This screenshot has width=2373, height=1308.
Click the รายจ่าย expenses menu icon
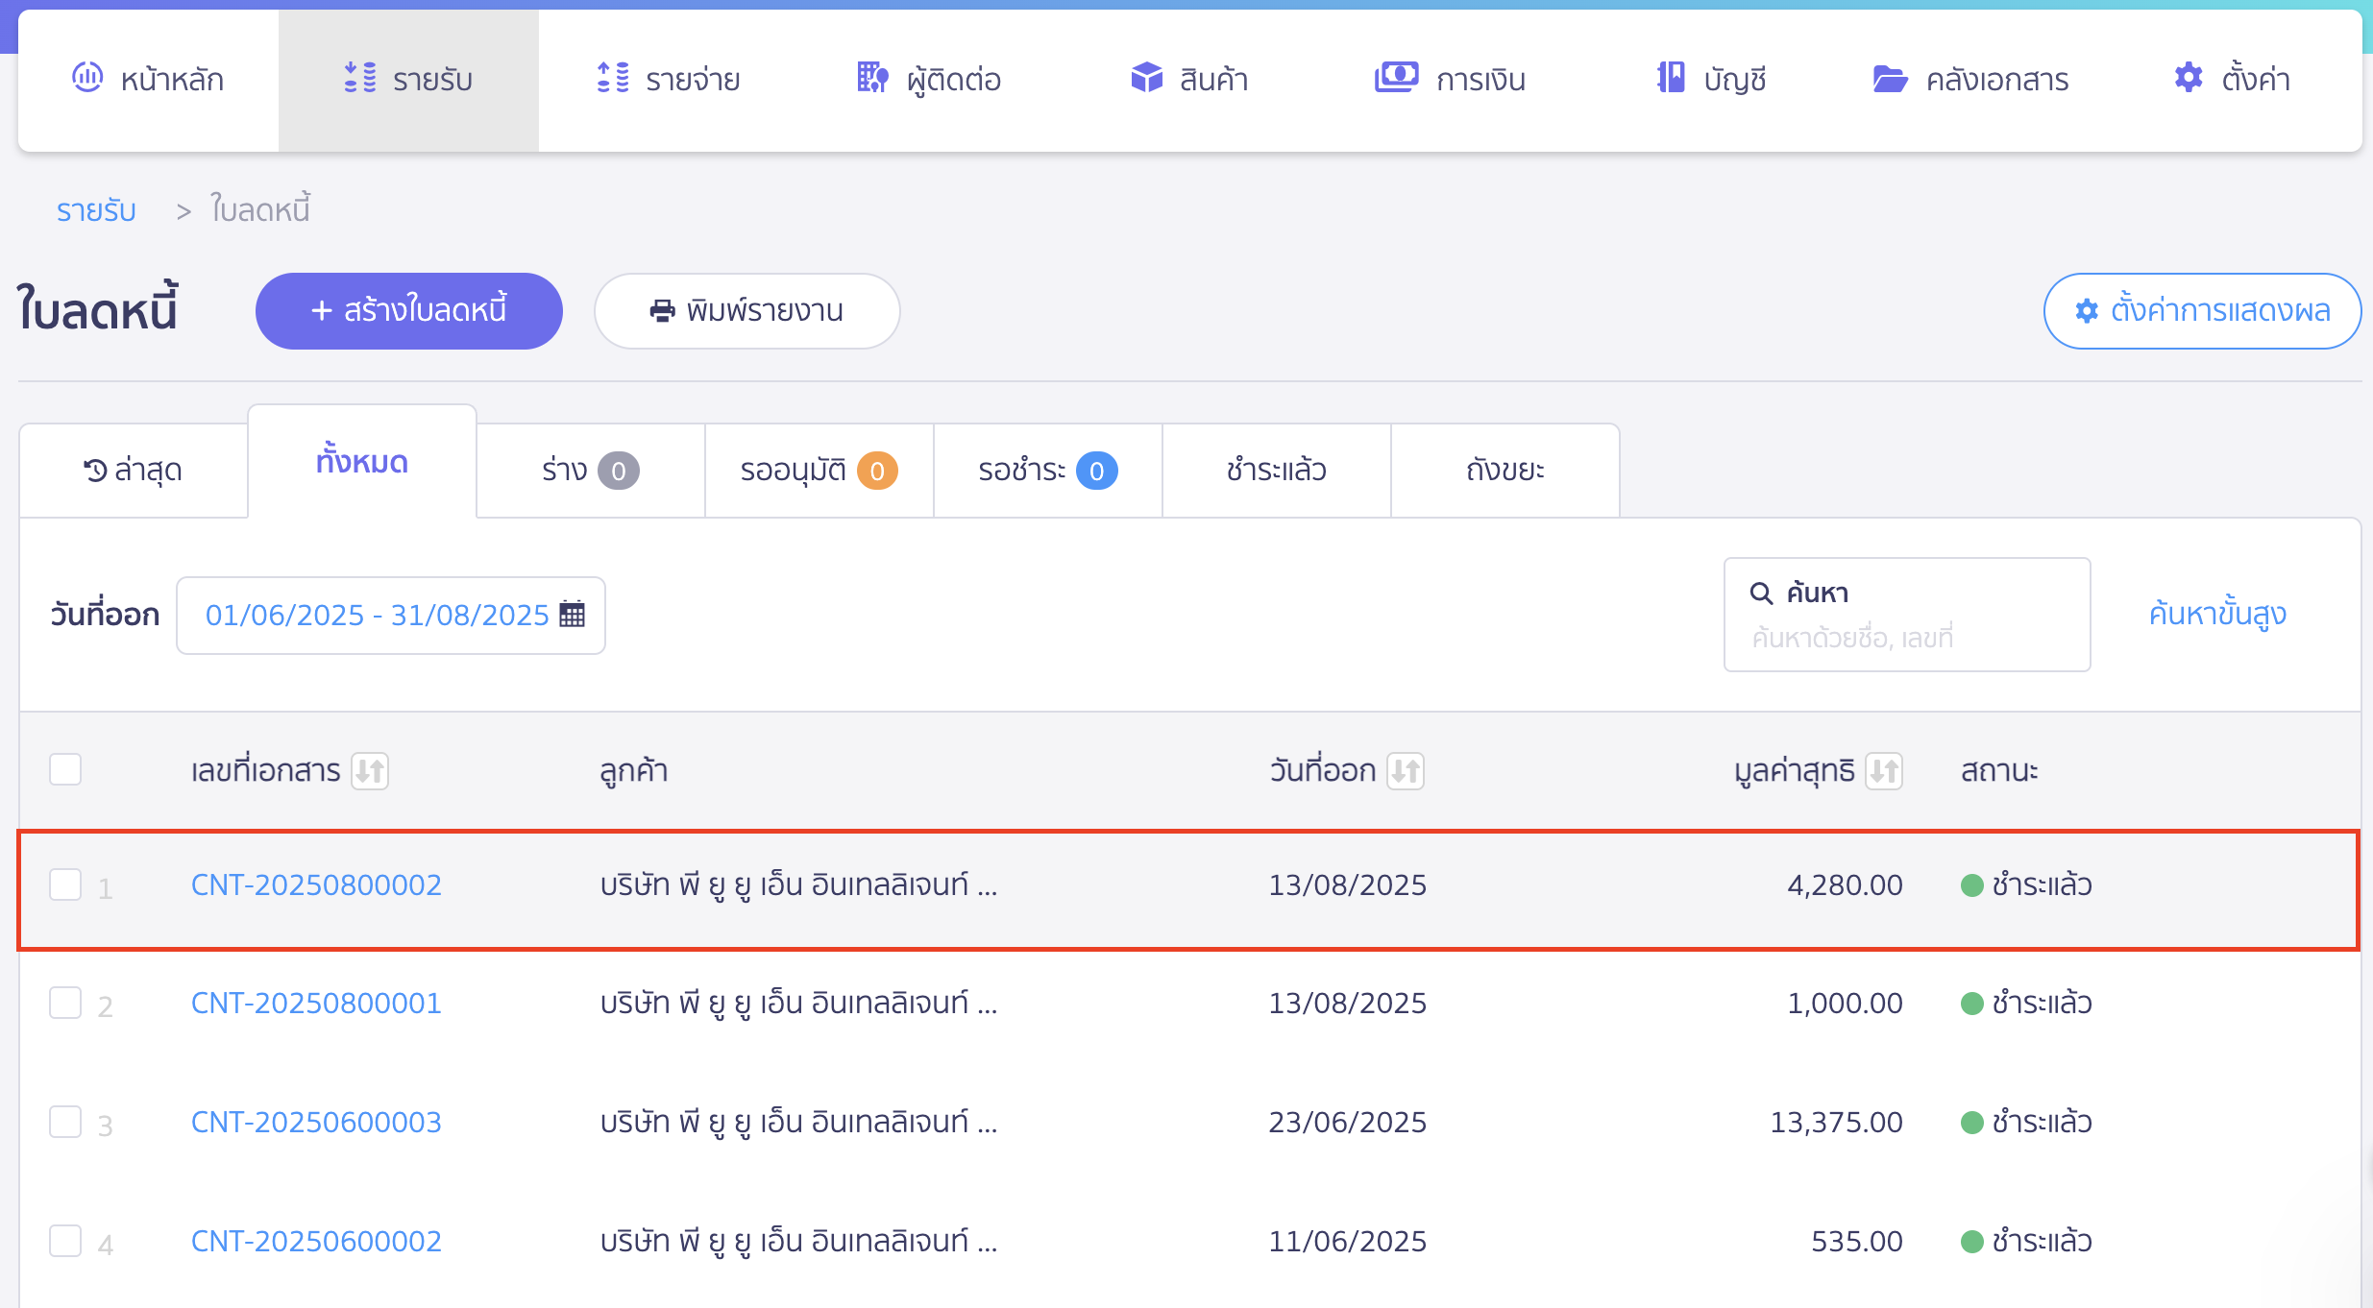tap(613, 77)
